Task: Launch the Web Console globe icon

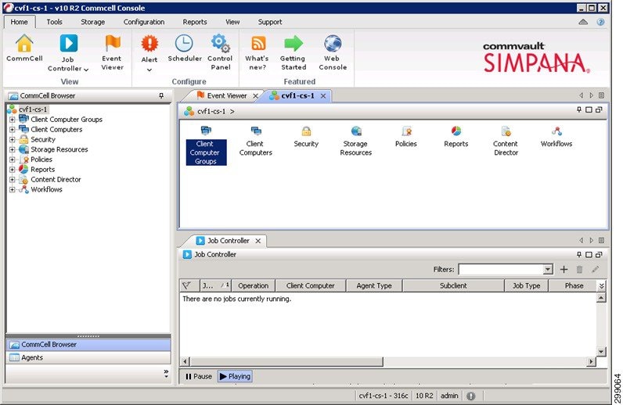Action: click(x=333, y=43)
